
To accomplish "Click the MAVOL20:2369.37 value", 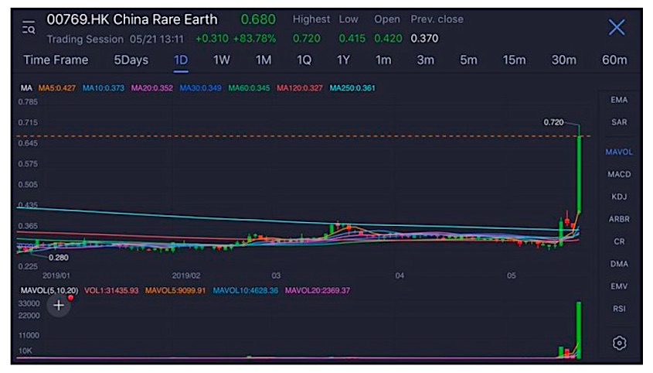I will [318, 290].
